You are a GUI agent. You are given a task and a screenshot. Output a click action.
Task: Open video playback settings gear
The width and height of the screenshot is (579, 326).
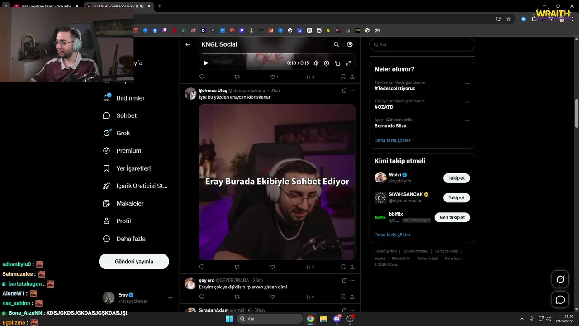327,63
